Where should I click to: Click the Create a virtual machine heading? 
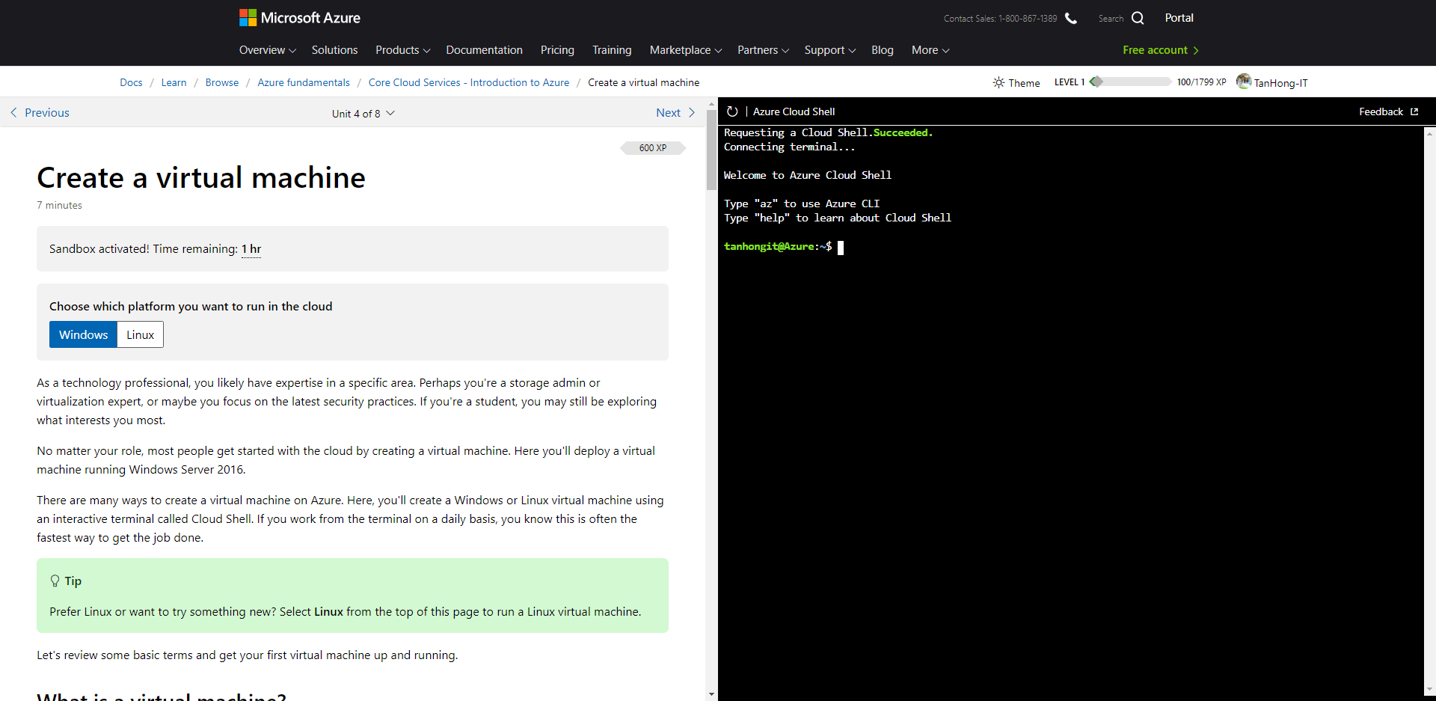point(201,178)
